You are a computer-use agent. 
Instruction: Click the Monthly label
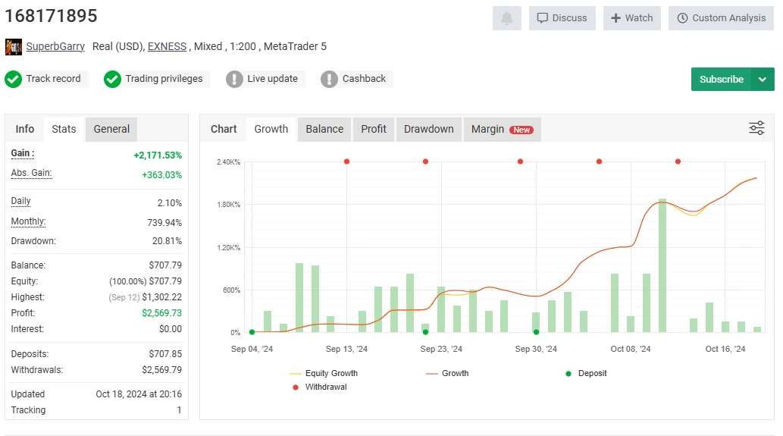click(29, 221)
